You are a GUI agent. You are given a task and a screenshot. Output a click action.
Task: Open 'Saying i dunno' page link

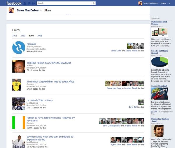coord(50,138)
